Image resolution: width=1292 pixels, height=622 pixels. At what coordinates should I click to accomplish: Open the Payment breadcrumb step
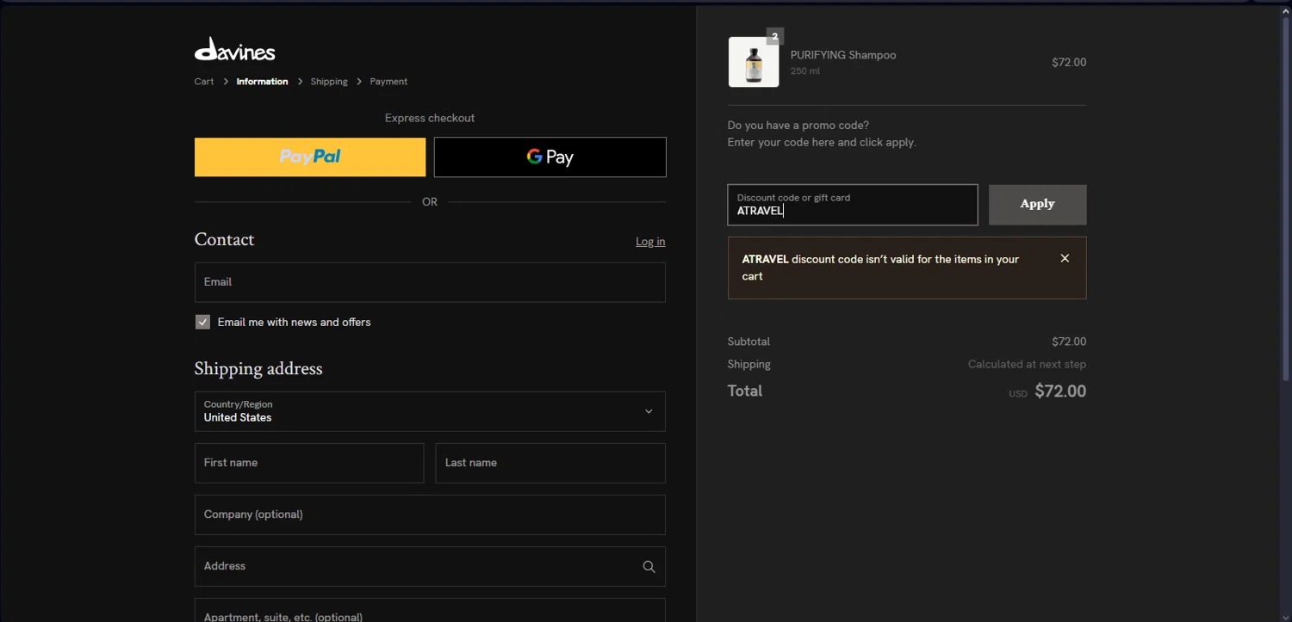pyautogui.click(x=388, y=82)
